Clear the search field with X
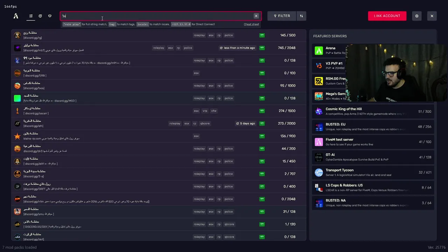Image resolution: width=448 pixels, height=252 pixels. click(x=256, y=16)
